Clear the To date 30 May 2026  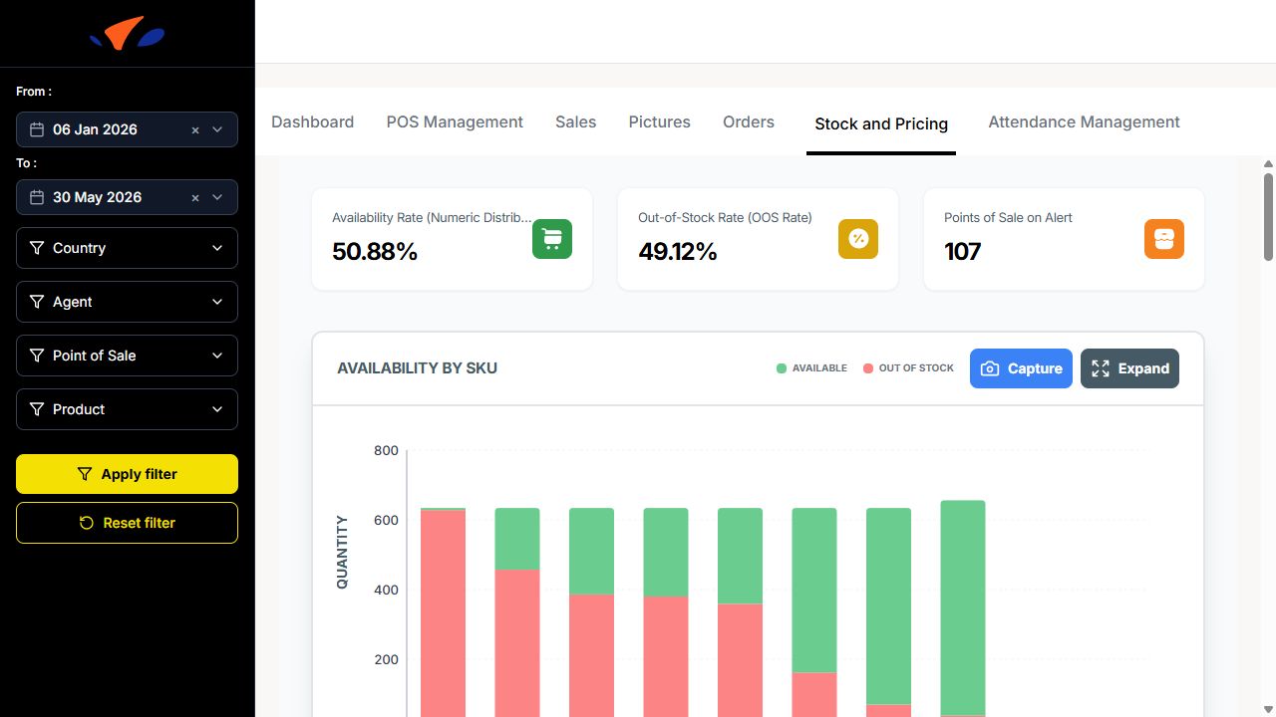coord(195,197)
